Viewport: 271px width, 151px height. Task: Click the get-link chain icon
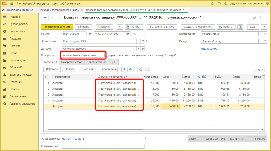coord(255,17)
